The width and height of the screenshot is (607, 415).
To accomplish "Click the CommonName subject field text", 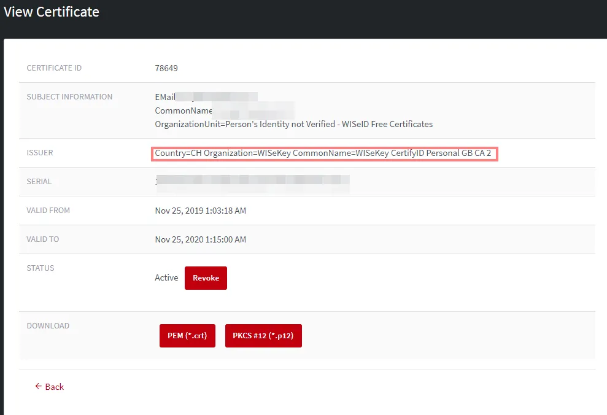I will coord(184,111).
